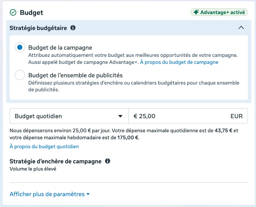Open the Budget quotidien dropdown
Screen dimensions: 256x207
(69, 116)
